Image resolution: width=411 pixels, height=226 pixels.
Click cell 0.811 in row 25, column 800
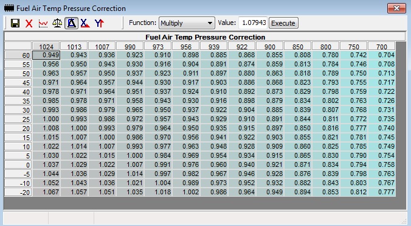click(326, 119)
